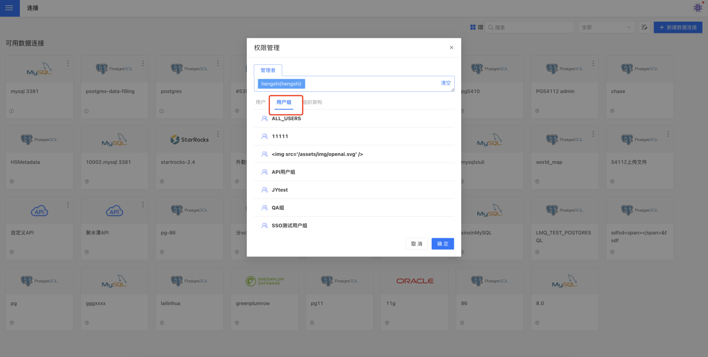Open the greenplumrow connection thumbnail
This screenshot has height=357, width=708.
pyautogui.click(x=265, y=281)
